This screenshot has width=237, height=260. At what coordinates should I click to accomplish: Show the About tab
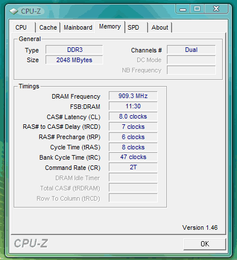click(160, 27)
